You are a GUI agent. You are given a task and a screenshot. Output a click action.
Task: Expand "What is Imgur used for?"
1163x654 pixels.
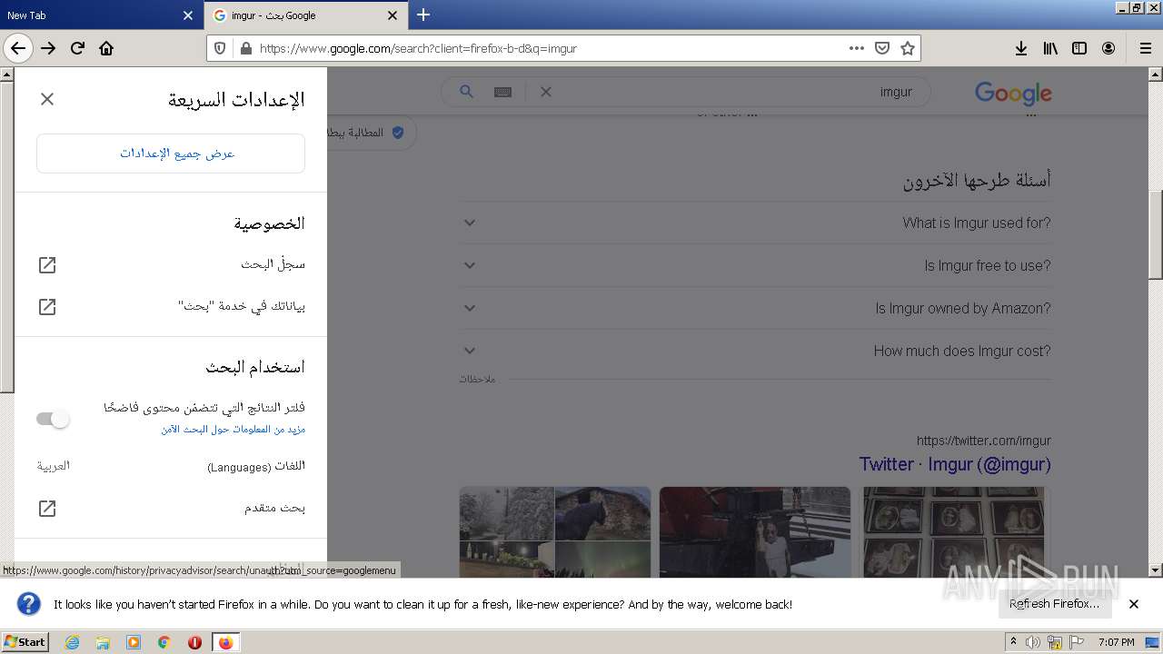(755, 223)
